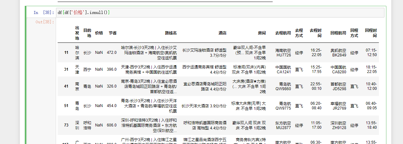Click destination 西宁 in row 31

click(x=87, y=69)
